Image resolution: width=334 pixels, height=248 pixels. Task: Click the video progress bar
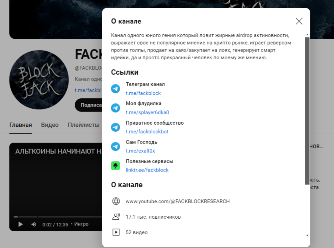tap(57, 217)
